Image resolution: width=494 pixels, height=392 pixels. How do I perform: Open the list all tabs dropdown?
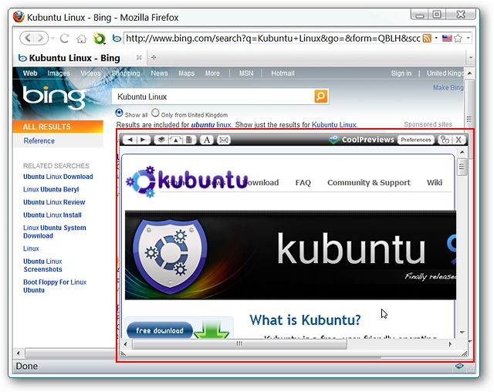pos(471,58)
